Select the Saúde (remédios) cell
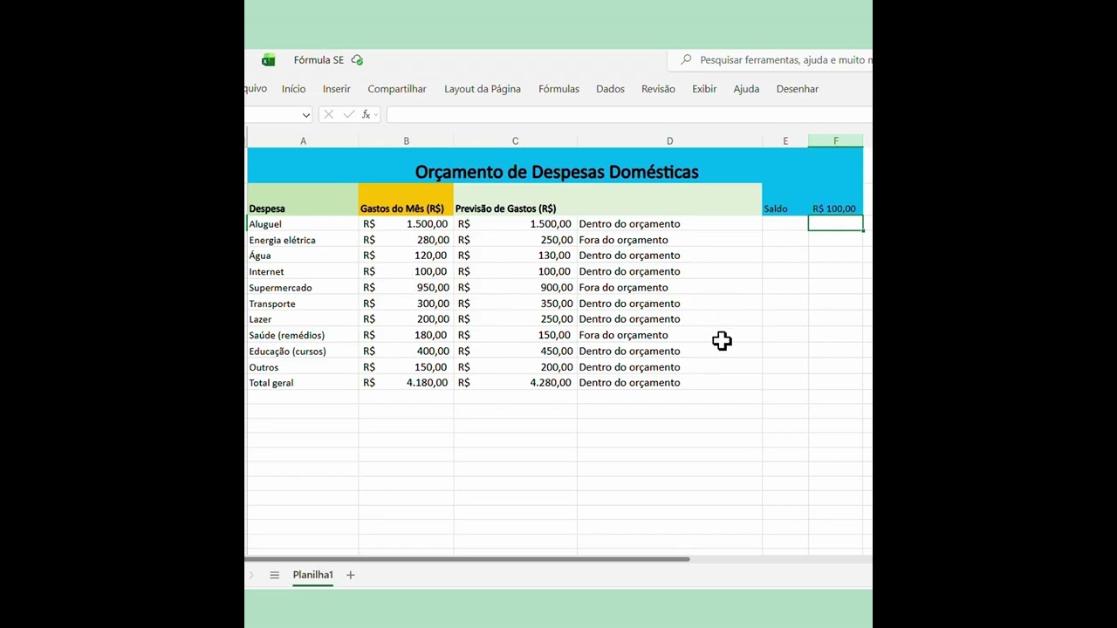 point(303,335)
